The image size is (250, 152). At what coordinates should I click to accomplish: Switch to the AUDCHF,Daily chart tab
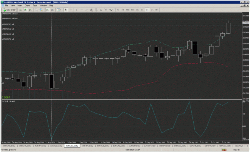point(25,146)
